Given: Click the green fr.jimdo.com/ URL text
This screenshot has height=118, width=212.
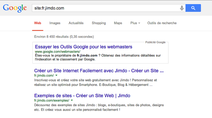Looking at the screenshot, I should 44,75.
